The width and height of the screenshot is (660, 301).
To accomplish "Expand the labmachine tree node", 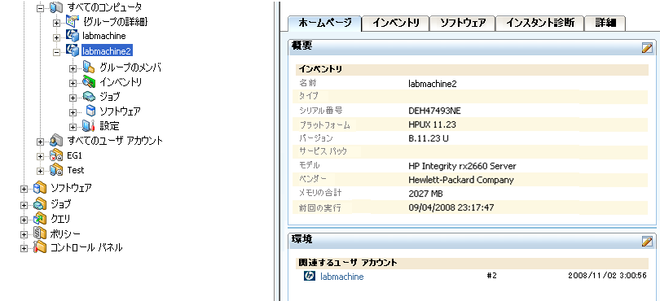I will coord(57,37).
